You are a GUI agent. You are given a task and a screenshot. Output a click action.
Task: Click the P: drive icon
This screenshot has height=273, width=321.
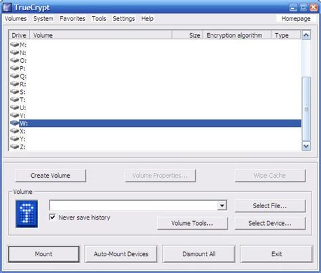pyautogui.click(x=15, y=68)
